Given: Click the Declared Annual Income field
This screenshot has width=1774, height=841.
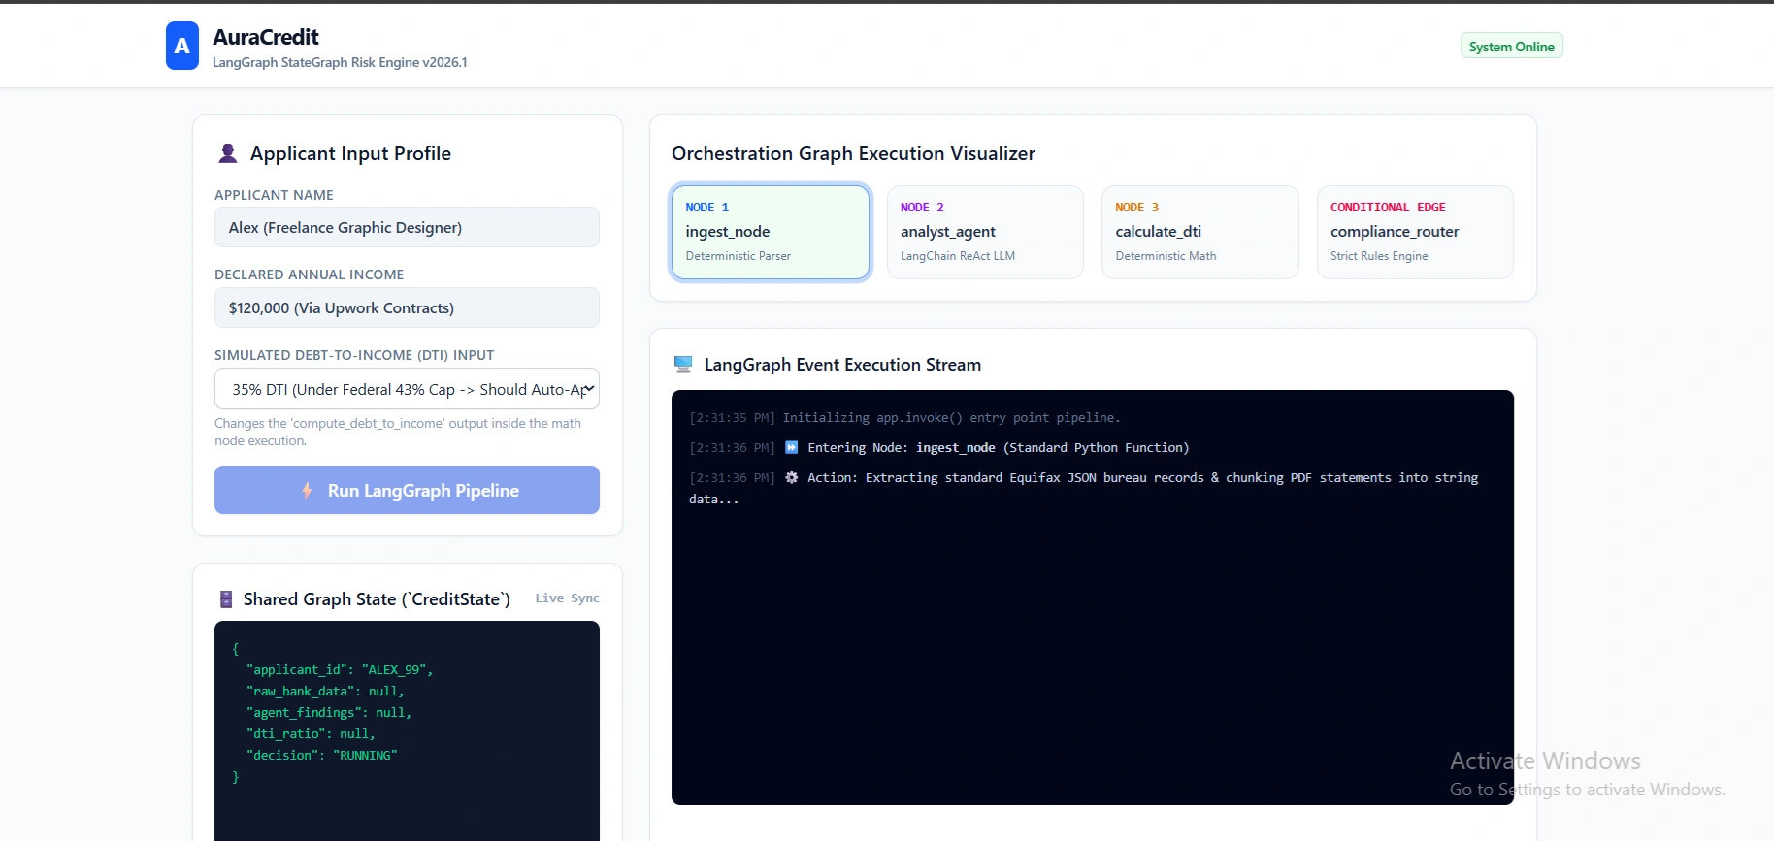Looking at the screenshot, I should click(x=407, y=307).
